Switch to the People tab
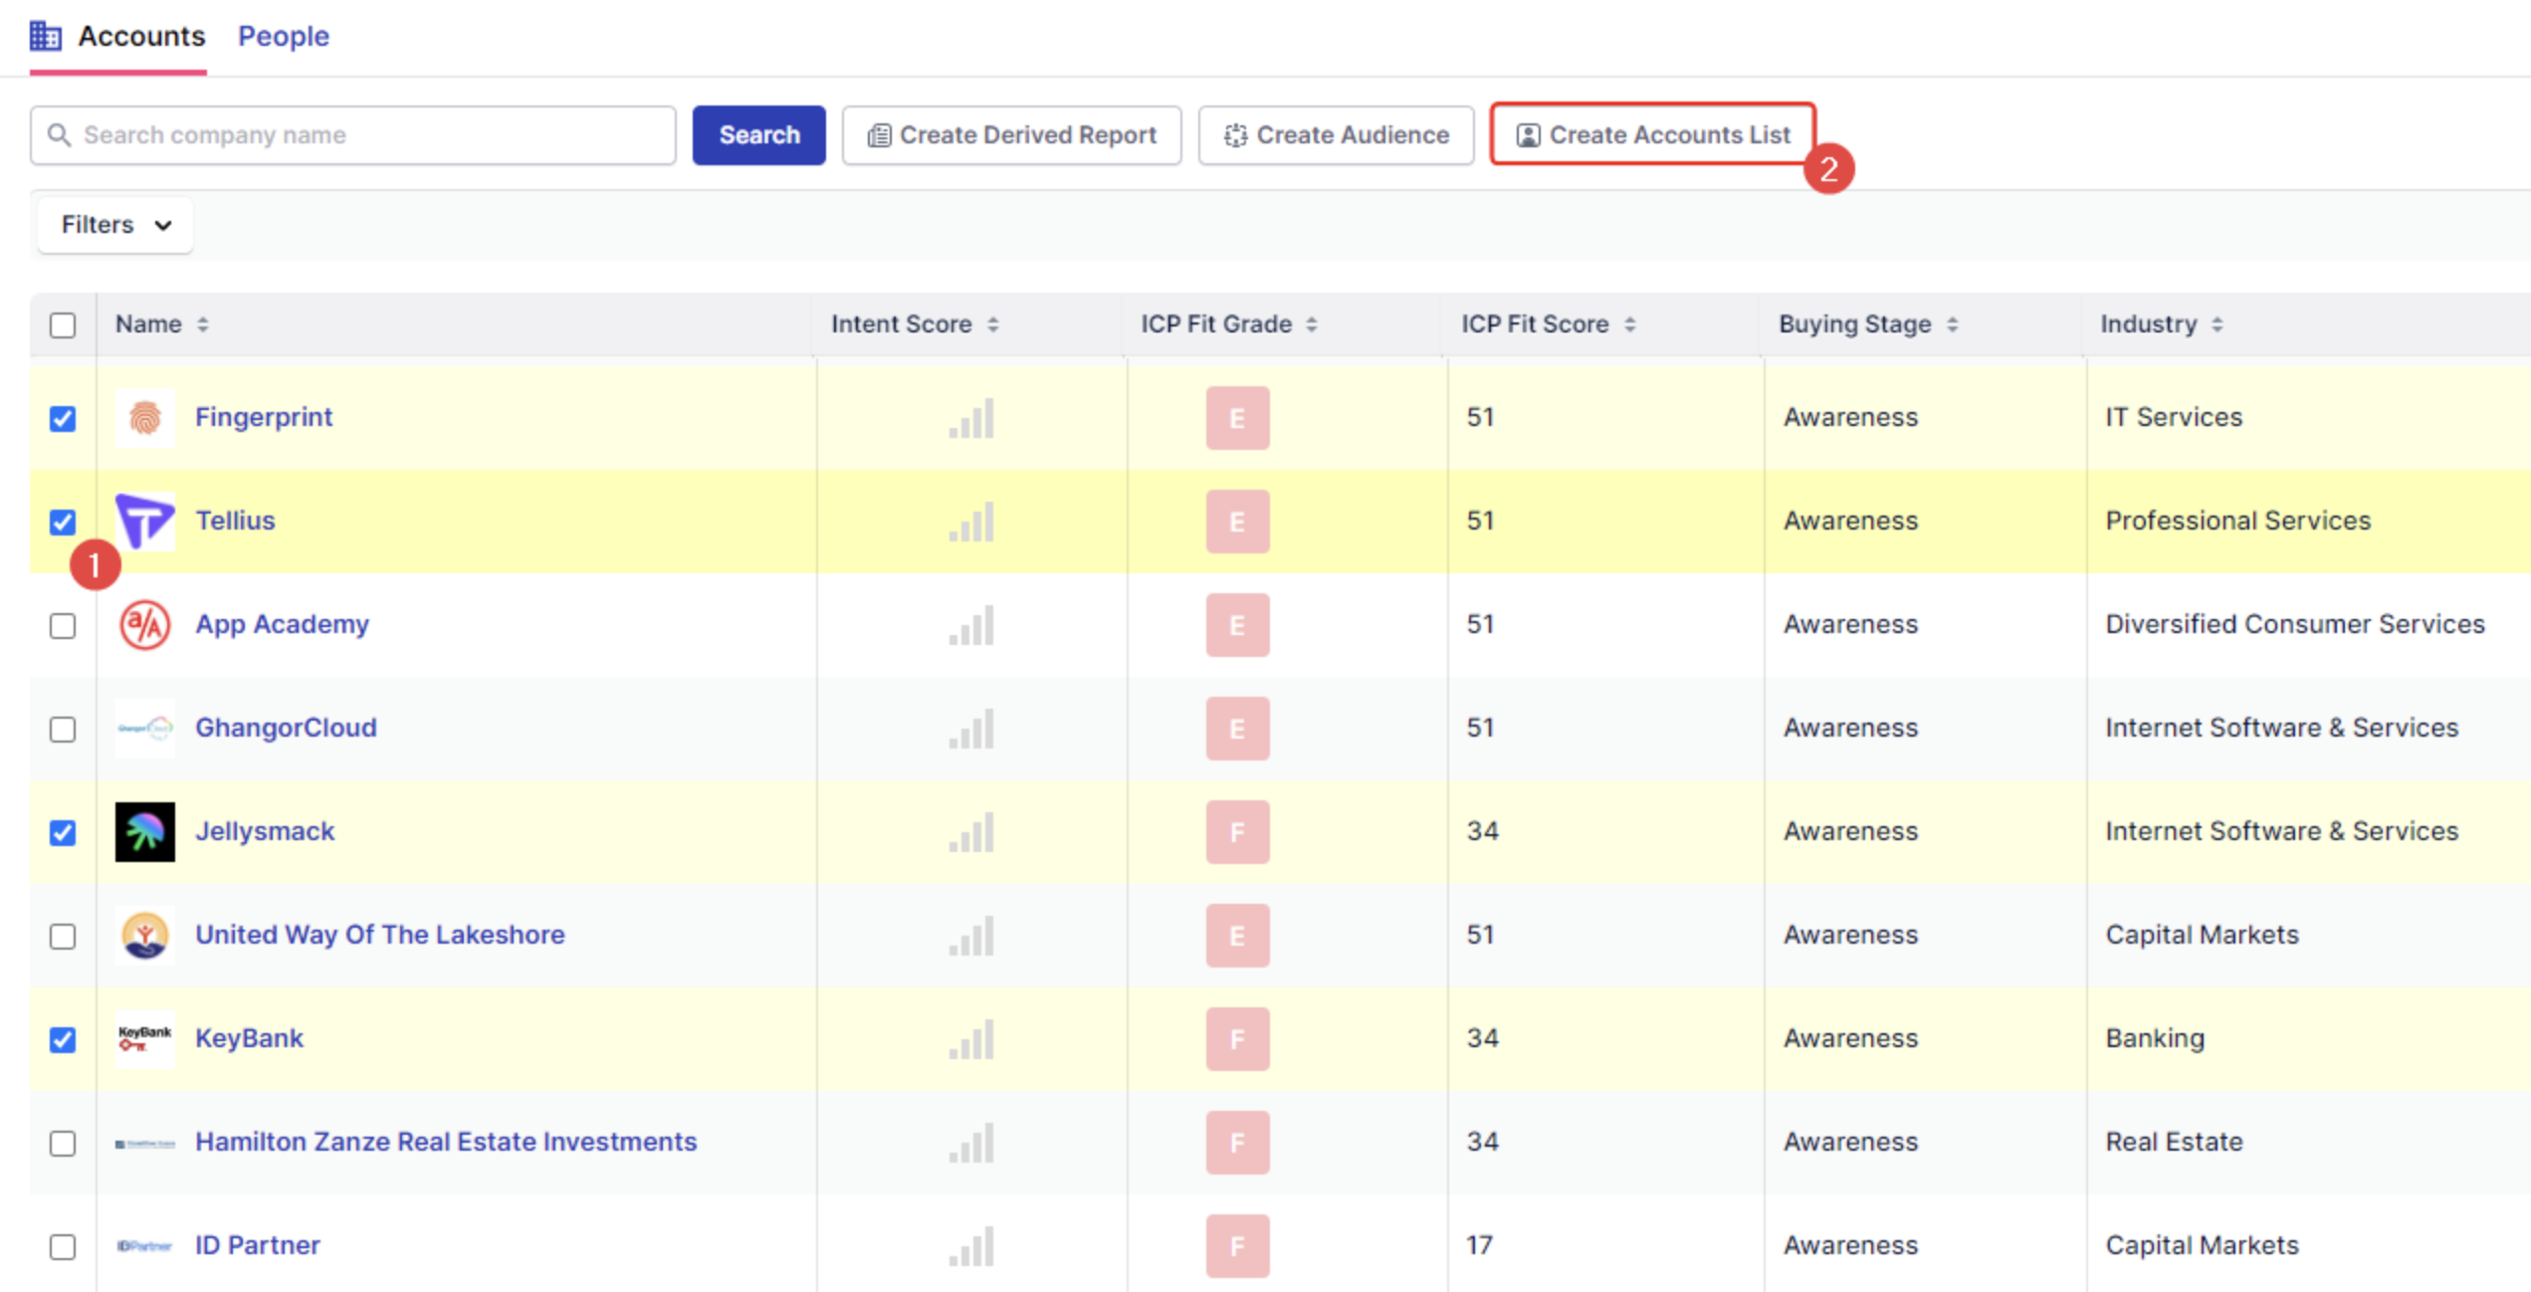The image size is (2531, 1292). pyautogui.click(x=283, y=36)
